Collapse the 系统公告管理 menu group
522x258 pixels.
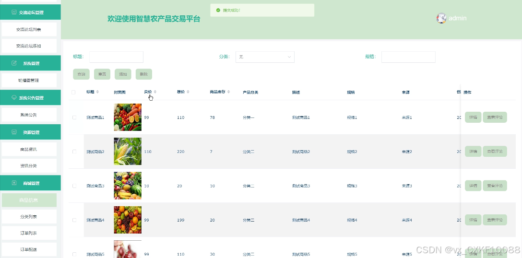pos(30,97)
